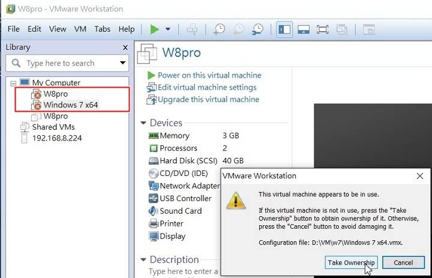Click Cancel in the VMware dialog
This screenshot has width=432, height=278.
pos(403,262)
